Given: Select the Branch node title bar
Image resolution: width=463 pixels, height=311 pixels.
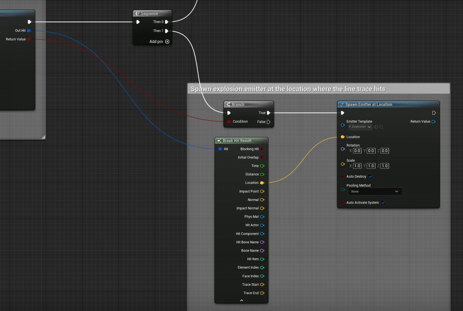Looking at the screenshot, I should 249,104.
